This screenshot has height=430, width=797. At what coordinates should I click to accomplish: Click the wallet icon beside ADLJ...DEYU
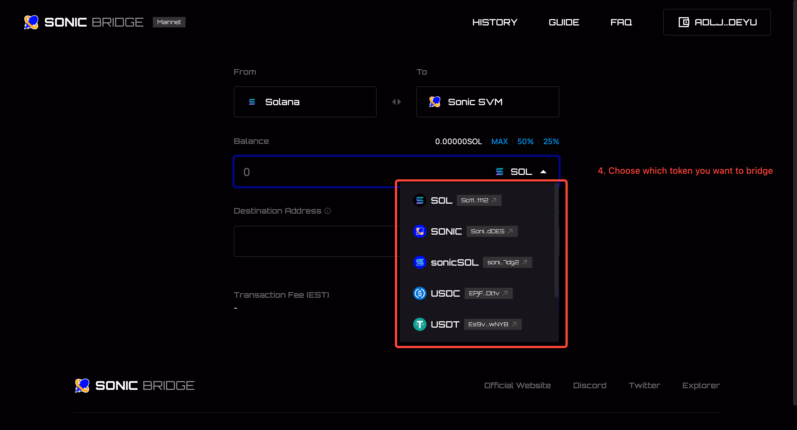(683, 22)
